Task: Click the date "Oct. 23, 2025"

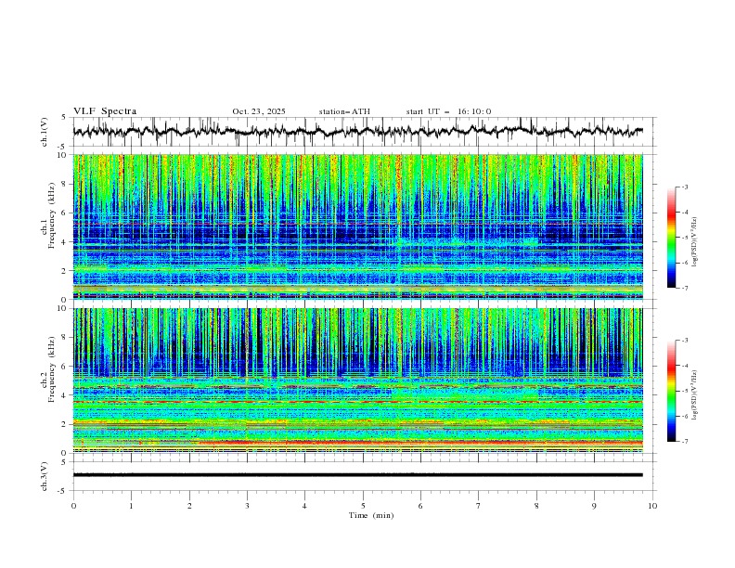Action: tap(259, 111)
